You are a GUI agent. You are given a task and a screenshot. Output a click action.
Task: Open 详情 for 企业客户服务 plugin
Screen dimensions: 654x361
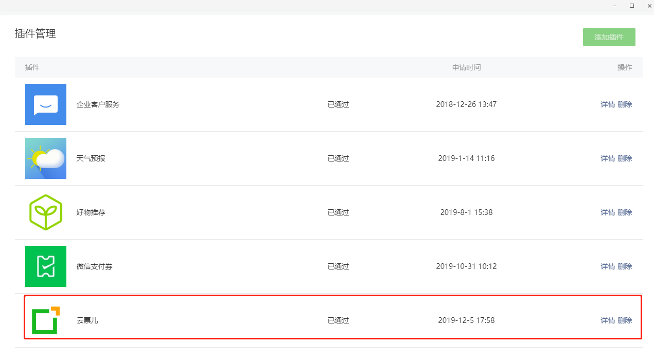(608, 104)
